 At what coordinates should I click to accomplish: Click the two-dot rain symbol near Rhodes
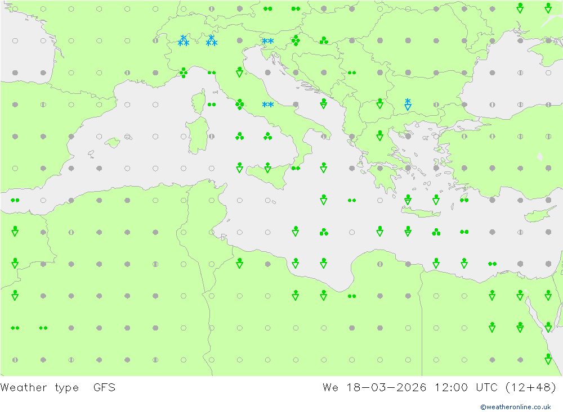464,200
